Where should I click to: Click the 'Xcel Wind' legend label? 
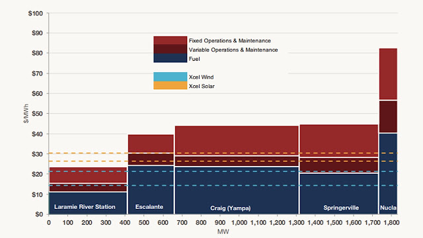(x=201, y=77)
